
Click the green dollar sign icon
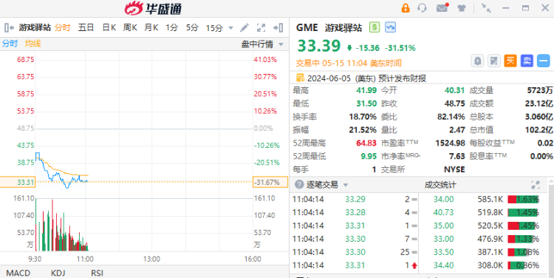coord(375,27)
